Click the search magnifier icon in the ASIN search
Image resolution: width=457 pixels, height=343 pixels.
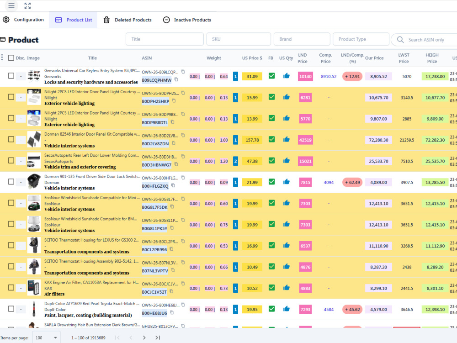point(400,40)
